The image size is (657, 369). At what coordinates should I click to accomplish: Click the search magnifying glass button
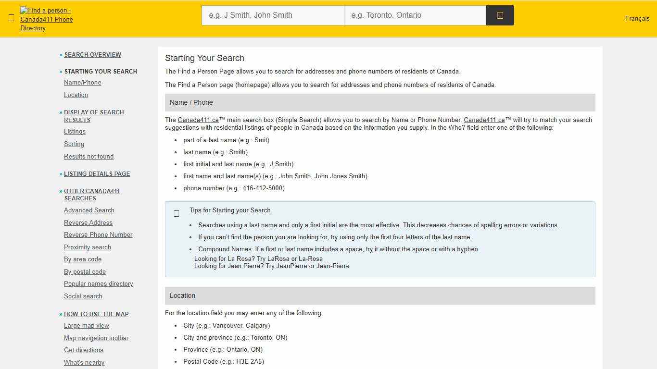500,15
